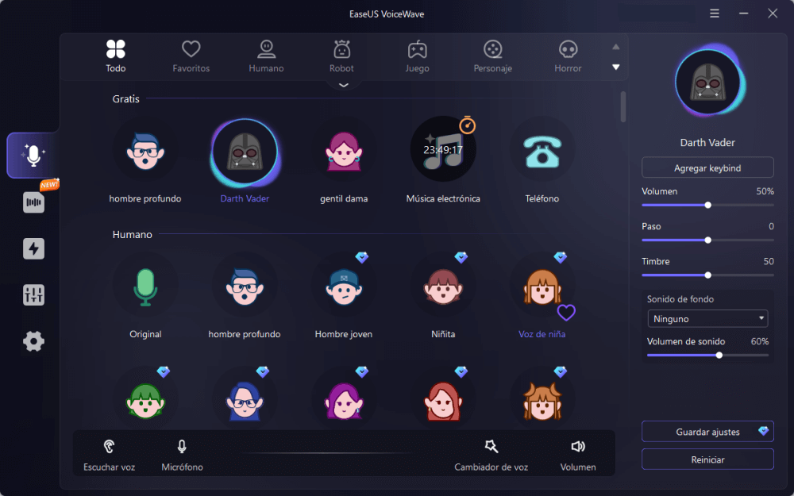
Task: Click the Darth Vader preview avatar
Action: coord(708,82)
